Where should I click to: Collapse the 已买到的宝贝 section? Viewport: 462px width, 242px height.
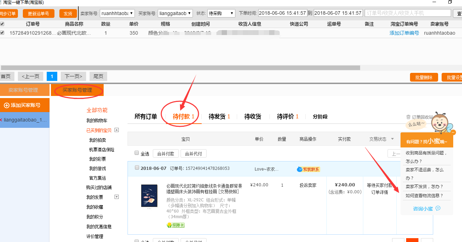(x=117, y=130)
